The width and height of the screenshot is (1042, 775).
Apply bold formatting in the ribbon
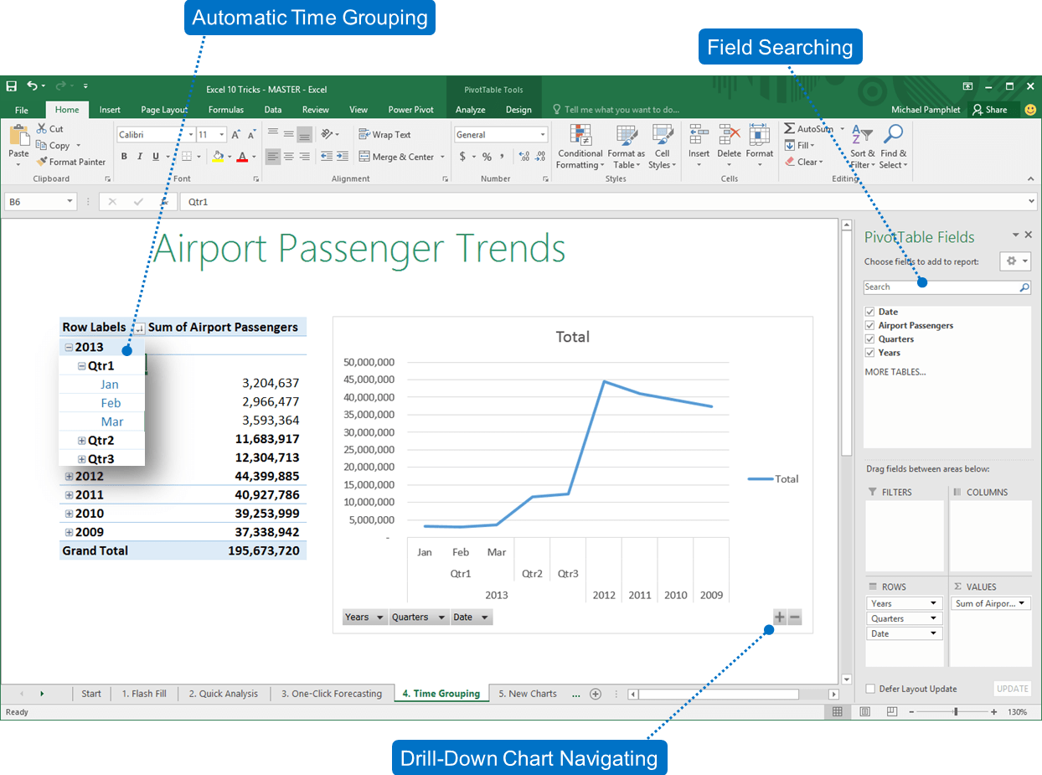(124, 157)
